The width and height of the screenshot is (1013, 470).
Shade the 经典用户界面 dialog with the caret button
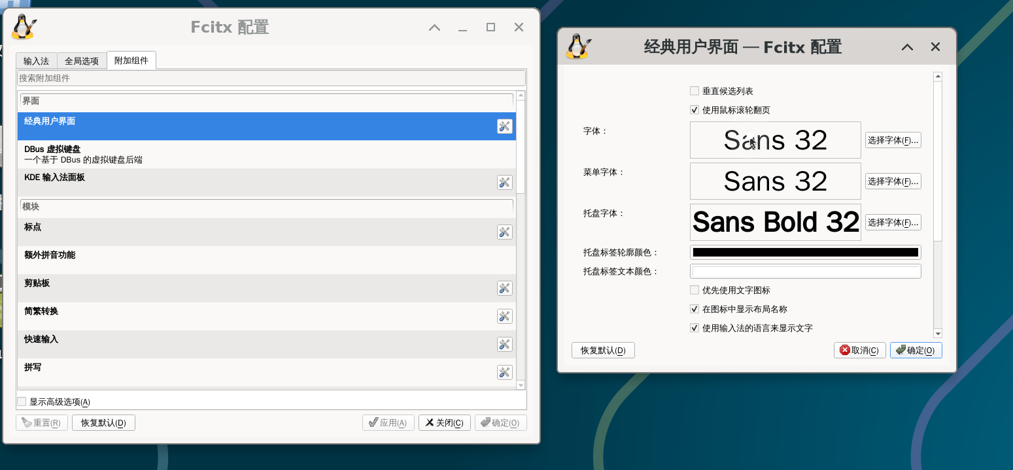point(907,47)
